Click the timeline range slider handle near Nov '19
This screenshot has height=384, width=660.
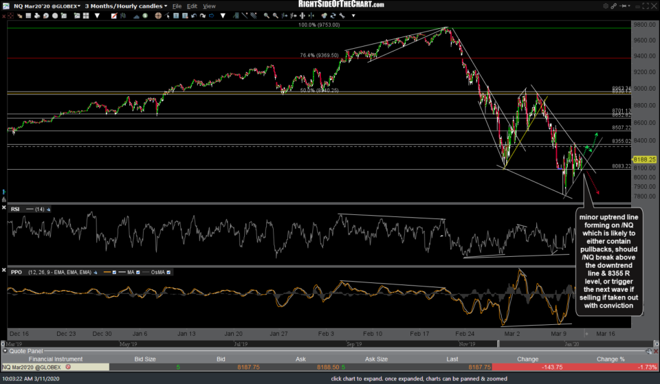pyautogui.click(x=499, y=343)
